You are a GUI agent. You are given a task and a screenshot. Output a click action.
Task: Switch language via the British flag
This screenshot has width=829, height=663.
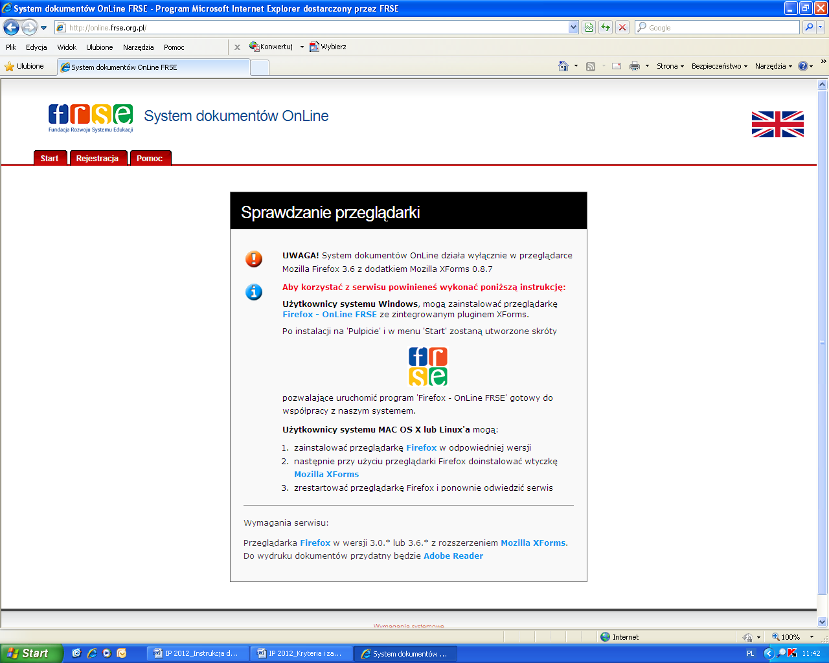(778, 124)
